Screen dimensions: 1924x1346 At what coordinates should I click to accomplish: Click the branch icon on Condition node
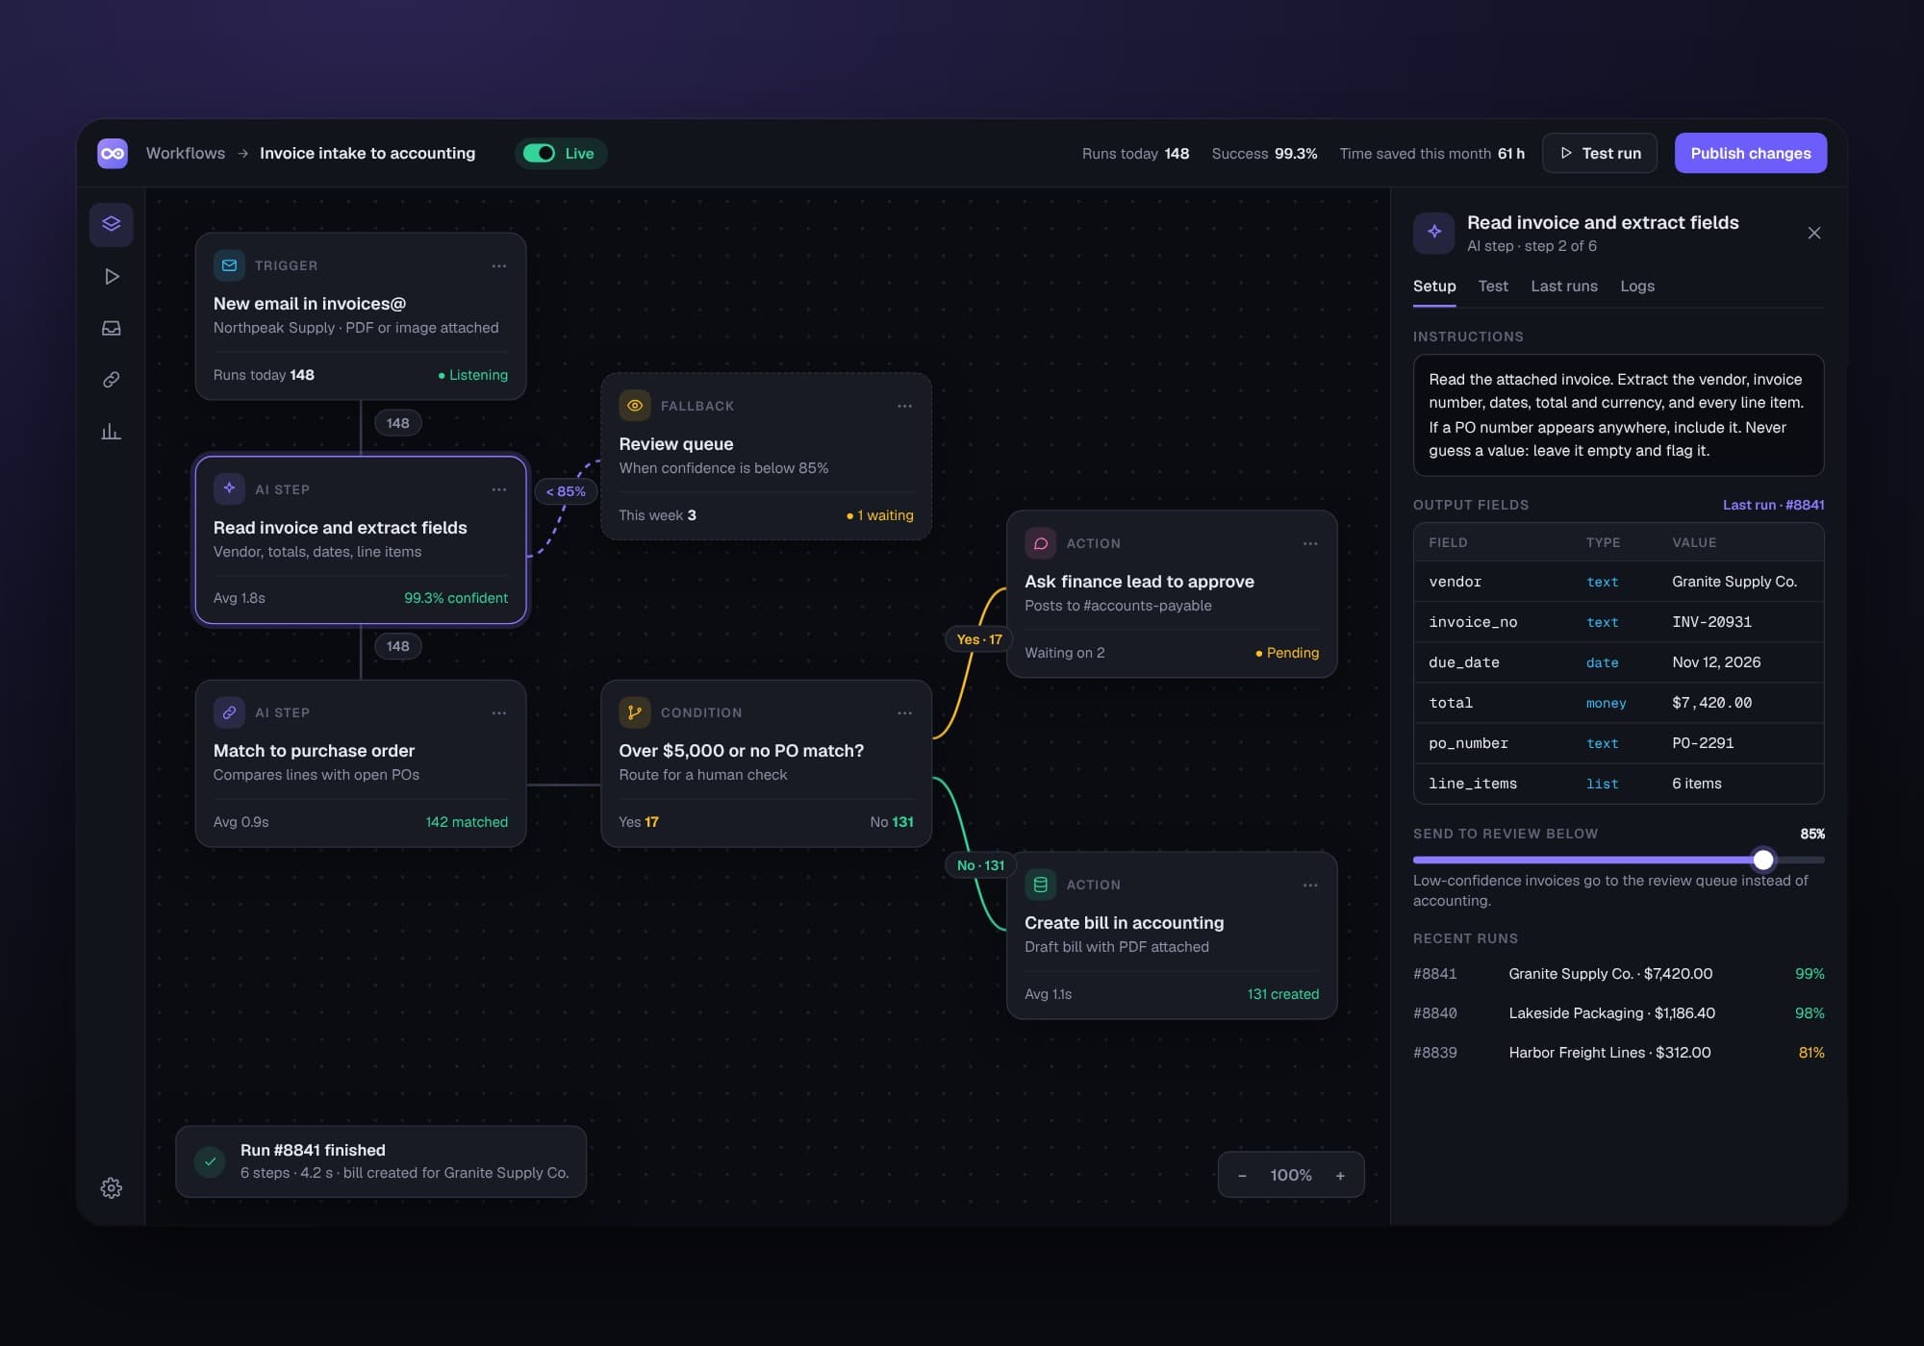tap(635, 712)
